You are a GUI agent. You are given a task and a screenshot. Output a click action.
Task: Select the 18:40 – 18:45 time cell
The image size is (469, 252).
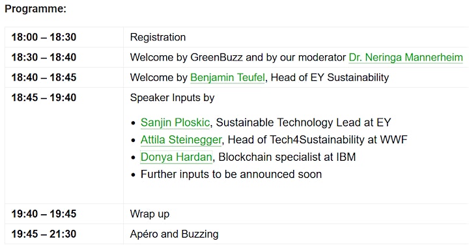[64, 77]
